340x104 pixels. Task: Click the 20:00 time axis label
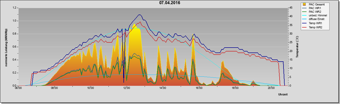(271, 88)
